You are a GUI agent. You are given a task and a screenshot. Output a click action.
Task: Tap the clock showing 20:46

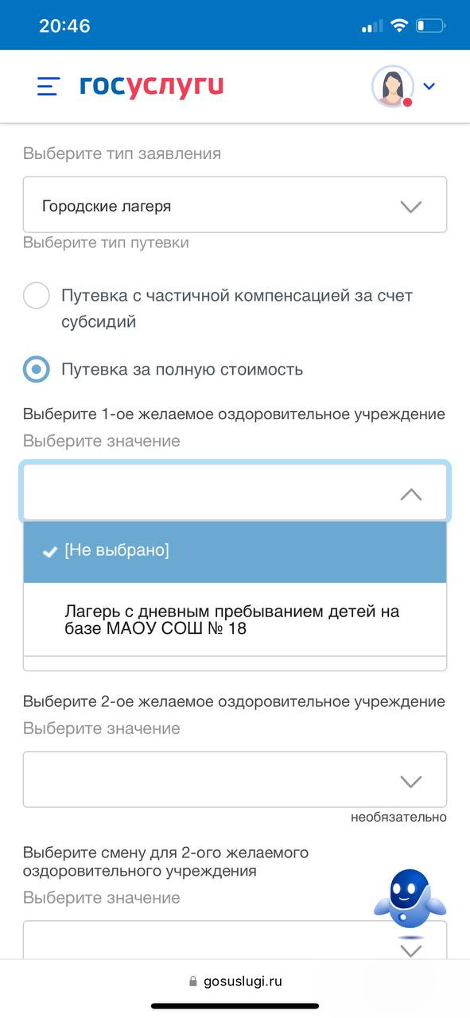tap(64, 25)
